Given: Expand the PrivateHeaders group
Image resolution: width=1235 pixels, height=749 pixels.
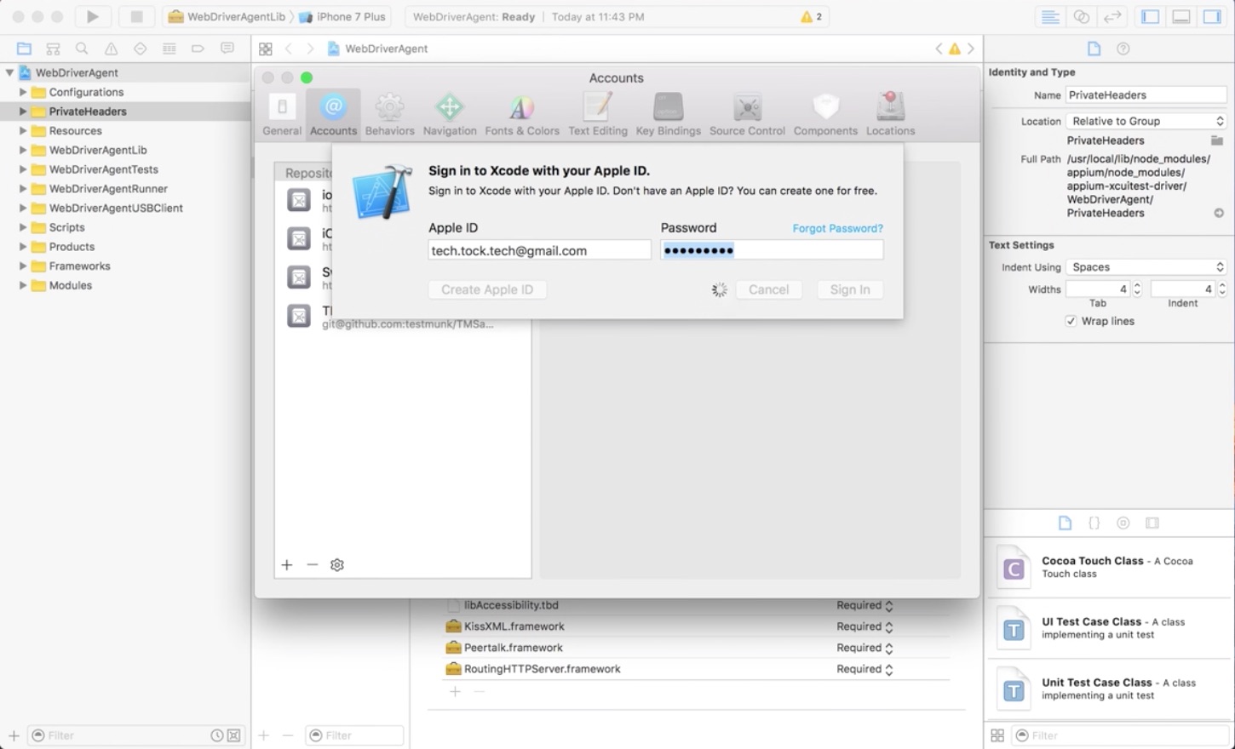Looking at the screenshot, I should tap(23, 111).
